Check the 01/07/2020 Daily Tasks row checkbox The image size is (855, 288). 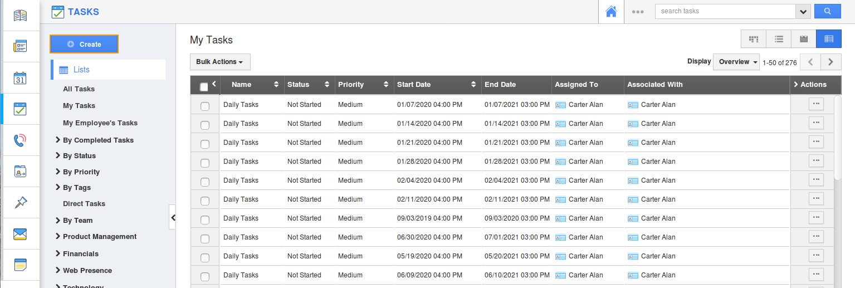204,106
